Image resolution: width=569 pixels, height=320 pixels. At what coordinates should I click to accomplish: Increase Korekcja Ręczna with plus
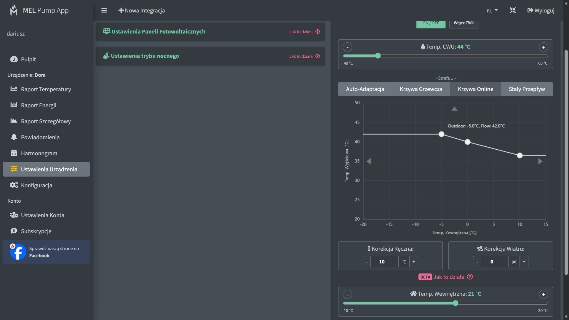click(414, 262)
